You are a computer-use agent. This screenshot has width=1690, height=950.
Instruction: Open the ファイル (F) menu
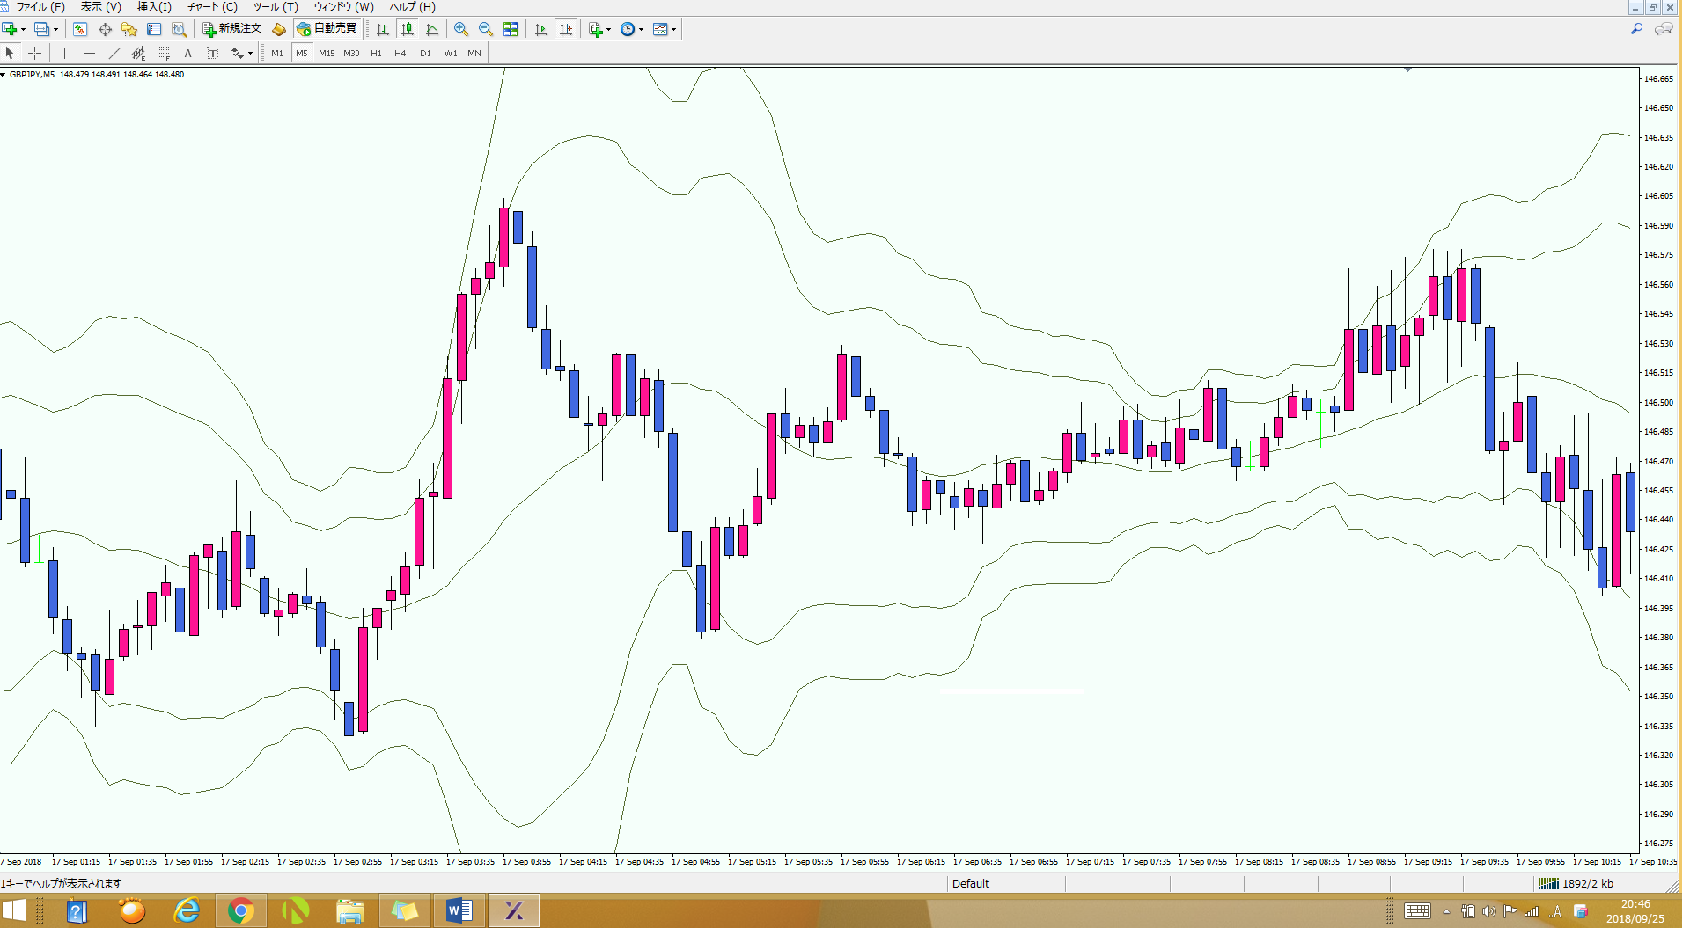pyautogui.click(x=40, y=7)
